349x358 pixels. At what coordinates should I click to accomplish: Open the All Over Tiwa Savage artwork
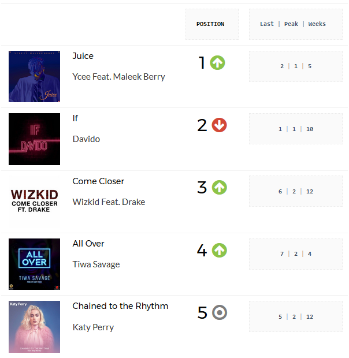click(35, 264)
